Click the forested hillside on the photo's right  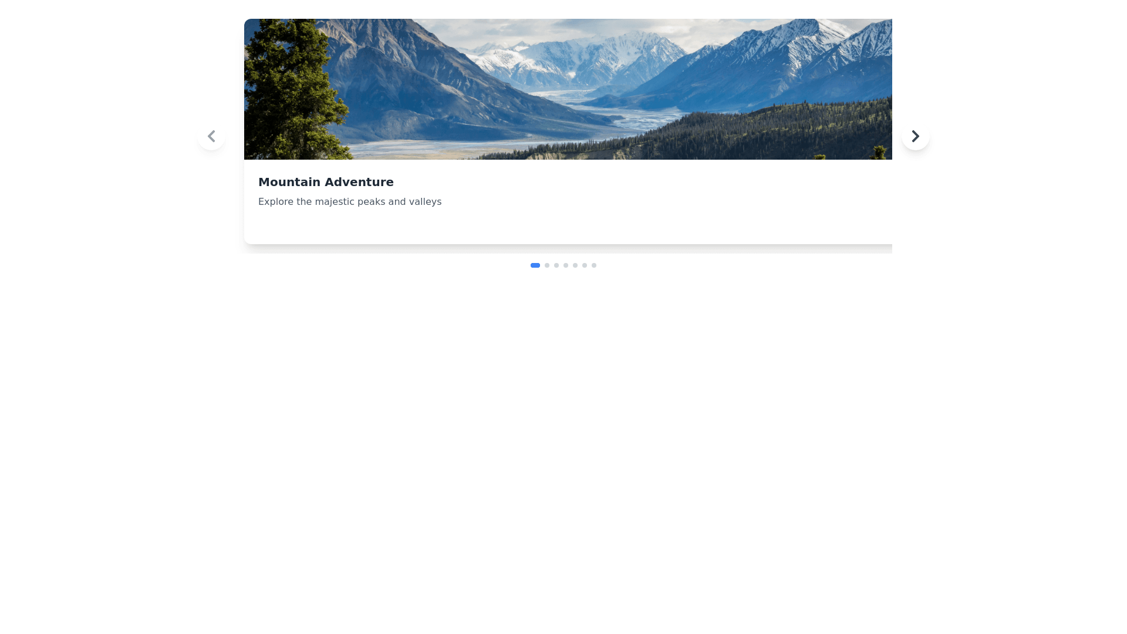click(x=763, y=132)
